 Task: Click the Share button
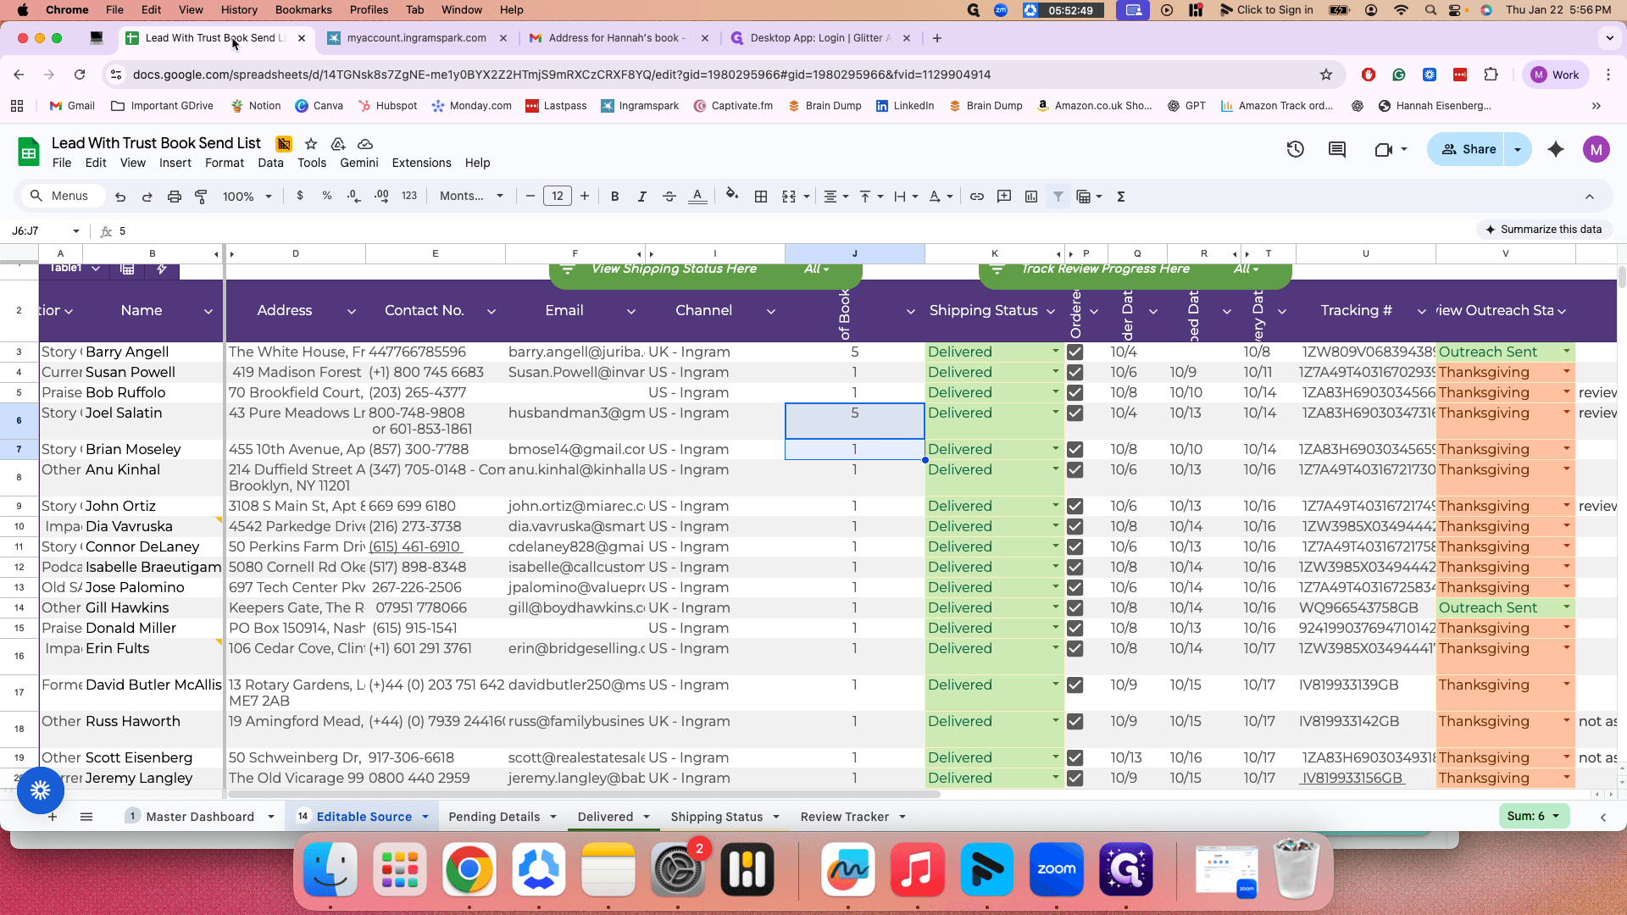click(x=1469, y=149)
